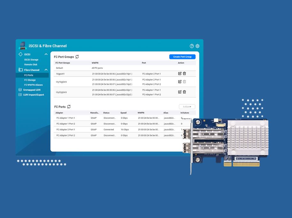The image size is (292, 218).
Task: Edit the 16gport1 port group
Action: coord(180,74)
